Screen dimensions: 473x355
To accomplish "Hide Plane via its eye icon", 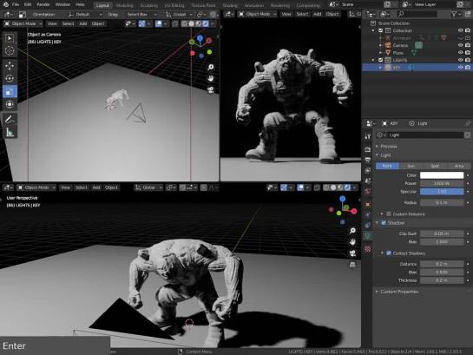I will [460, 52].
